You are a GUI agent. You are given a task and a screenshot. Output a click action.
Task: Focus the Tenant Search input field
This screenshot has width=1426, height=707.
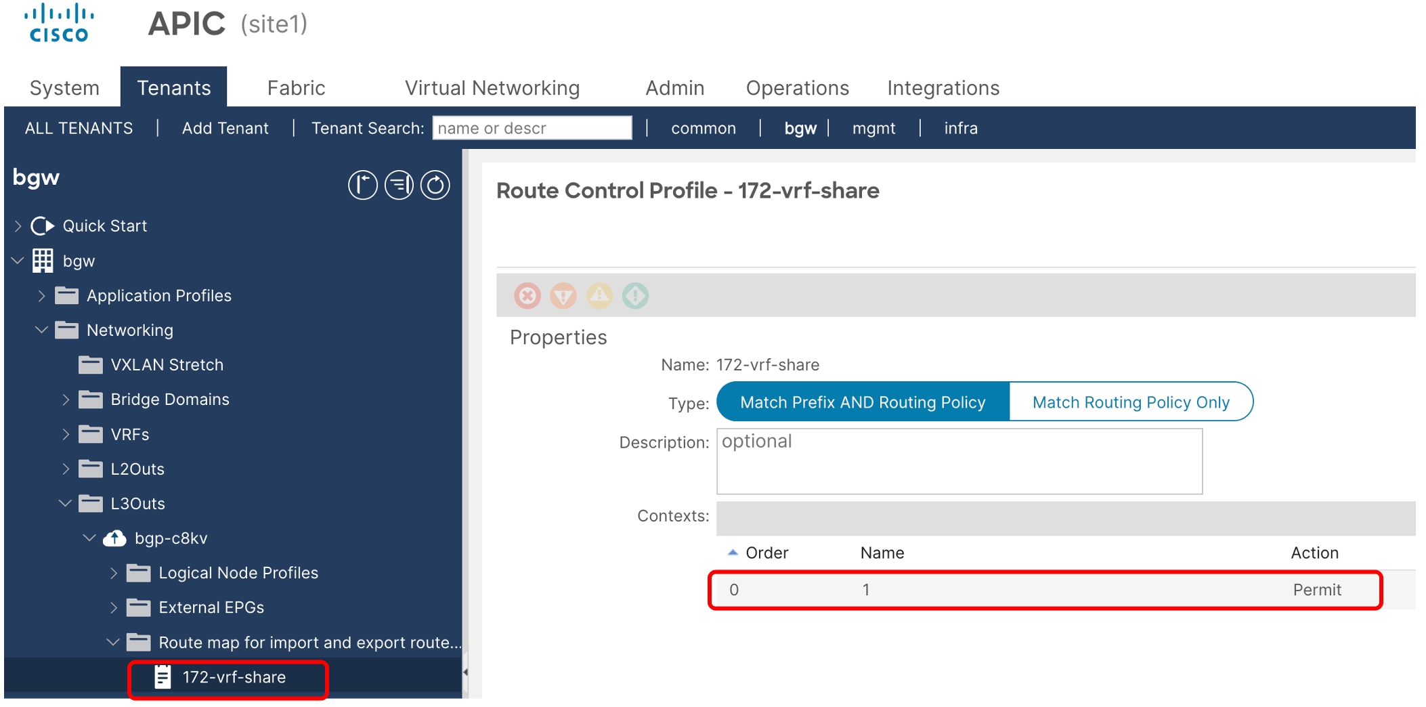click(x=532, y=128)
